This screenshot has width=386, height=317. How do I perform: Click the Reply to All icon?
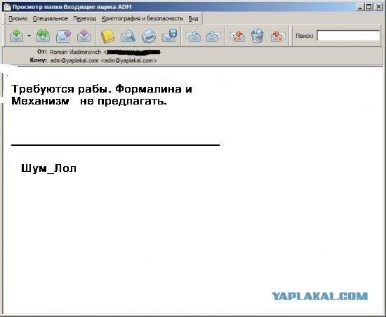[43, 36]
